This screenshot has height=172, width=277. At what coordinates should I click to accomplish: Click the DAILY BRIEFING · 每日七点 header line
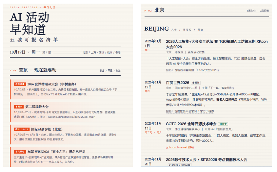tap(32, 8)
